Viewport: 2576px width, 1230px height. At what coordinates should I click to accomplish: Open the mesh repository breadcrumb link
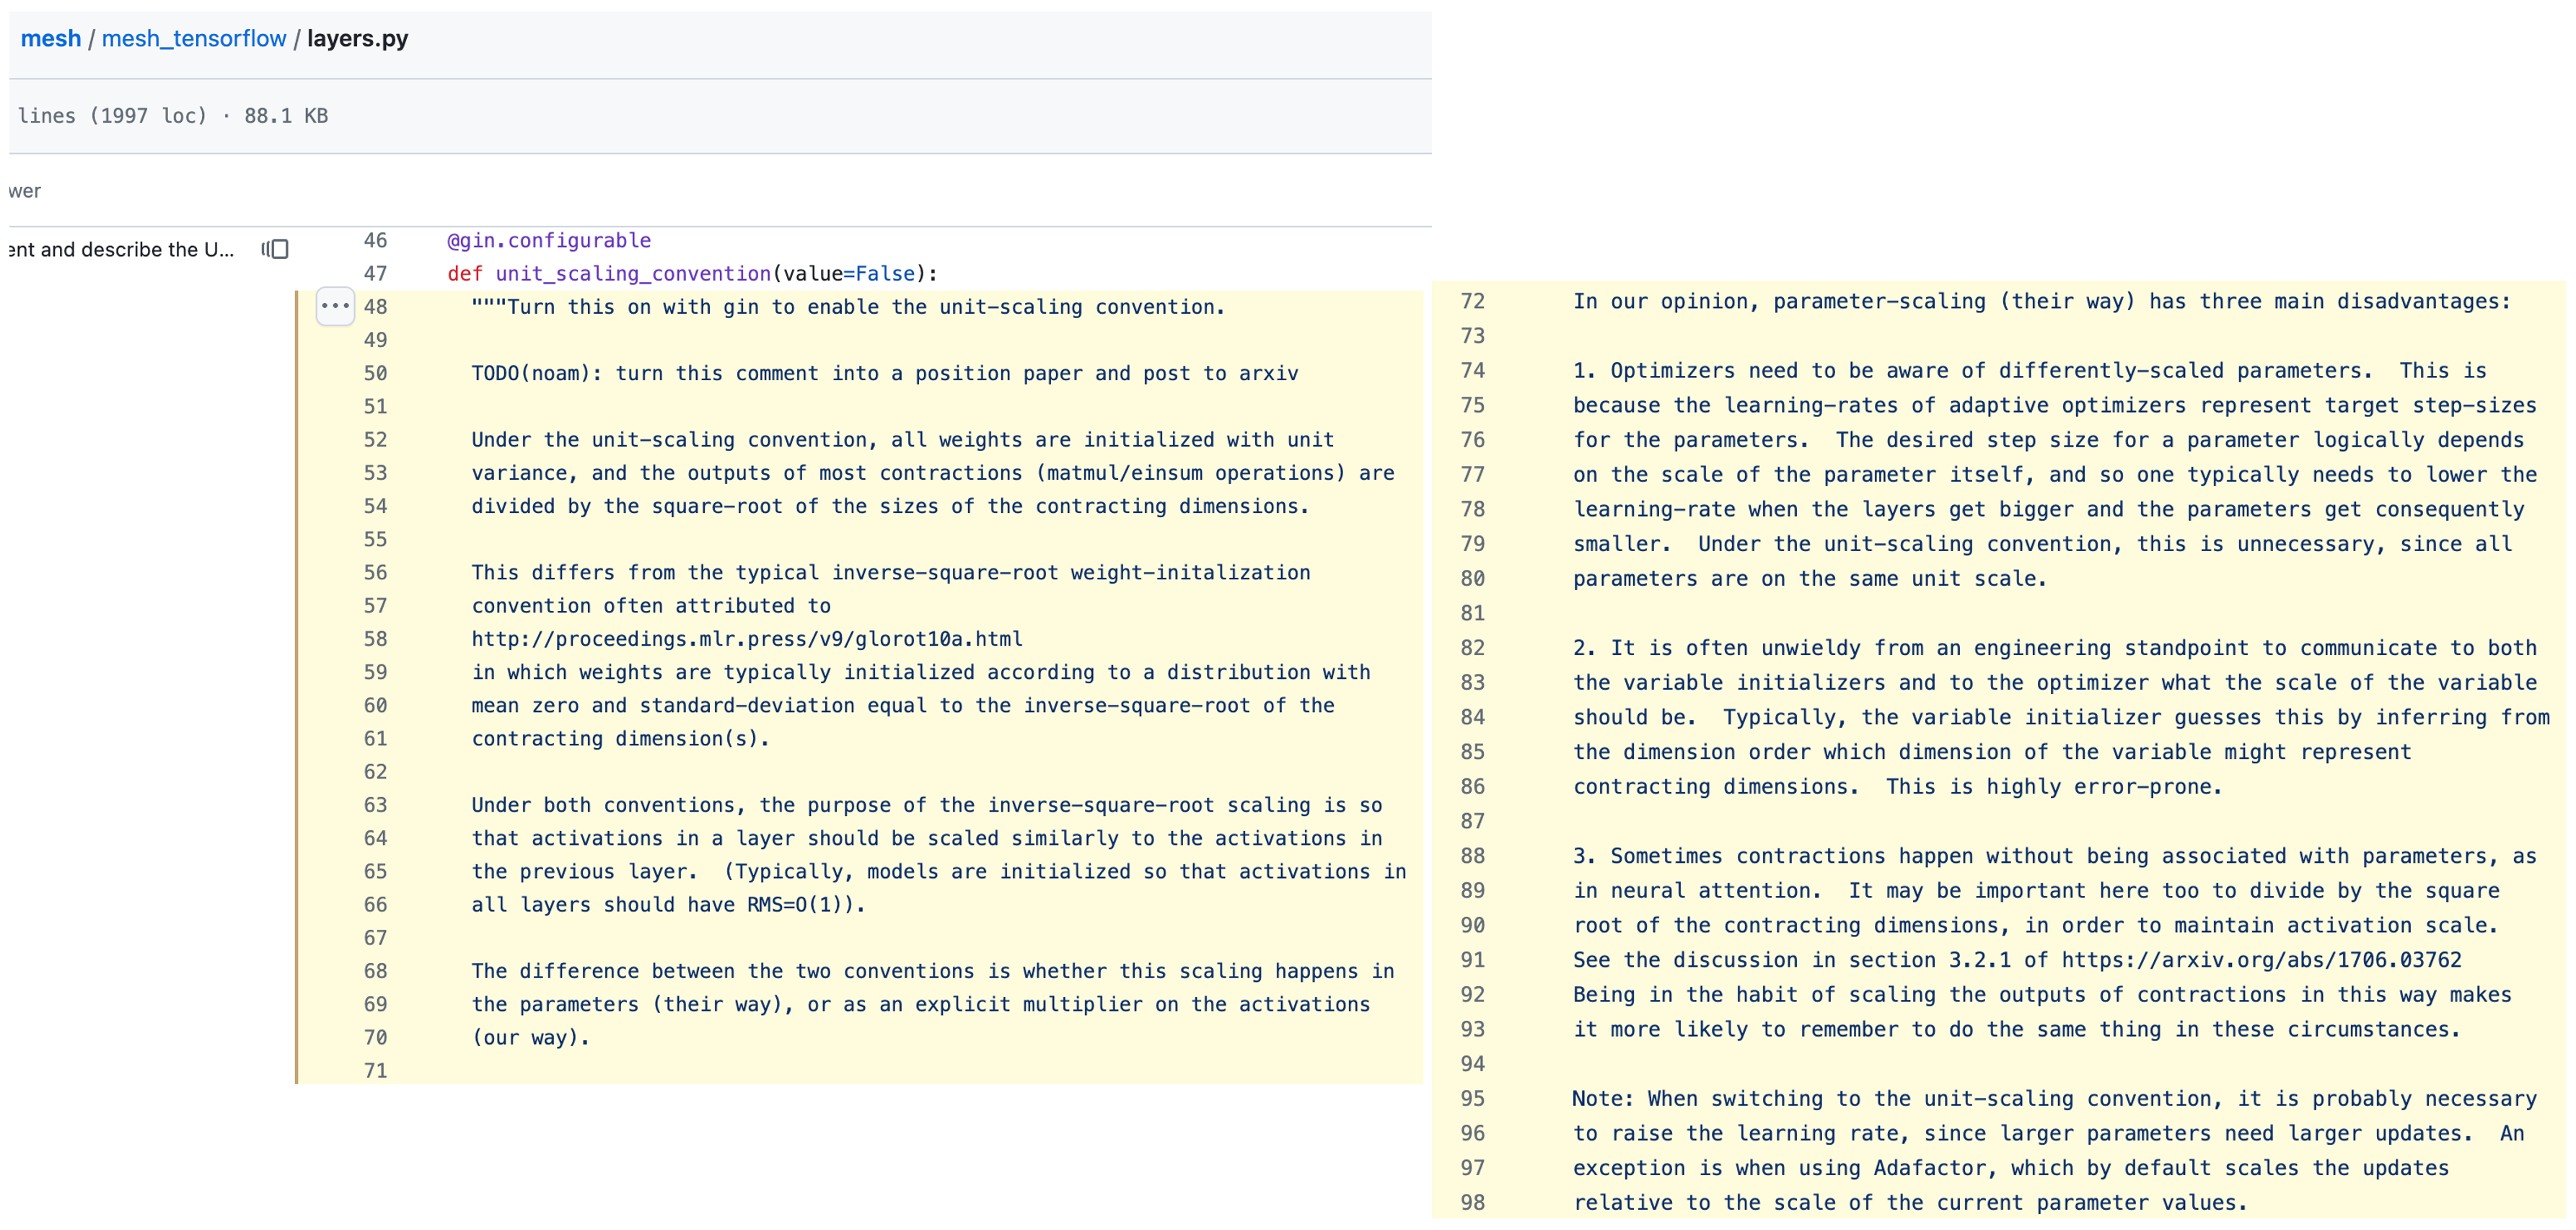tap(51, 38)
